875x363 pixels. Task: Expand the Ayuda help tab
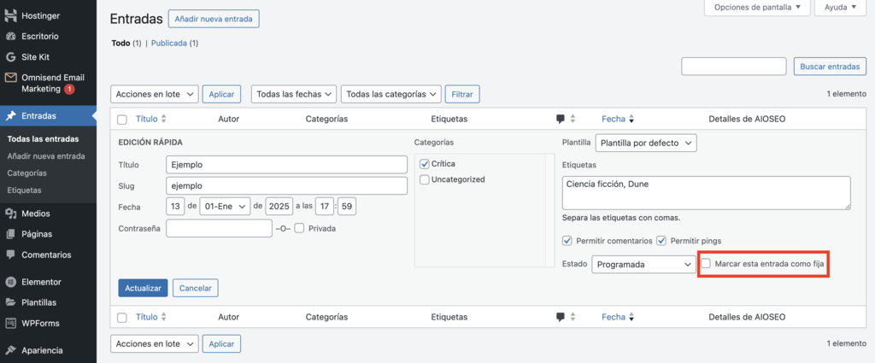(x=841, y=7)
